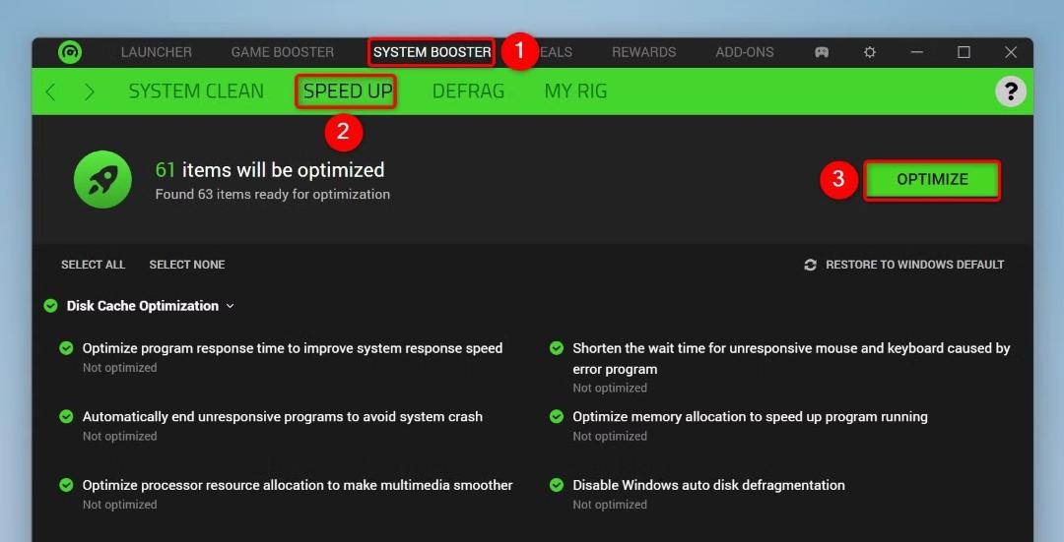Viewport: 1064px width, 542px height.
Task: Click the green Optimize button
Action: pyautogui.click(x=932, y=180)
